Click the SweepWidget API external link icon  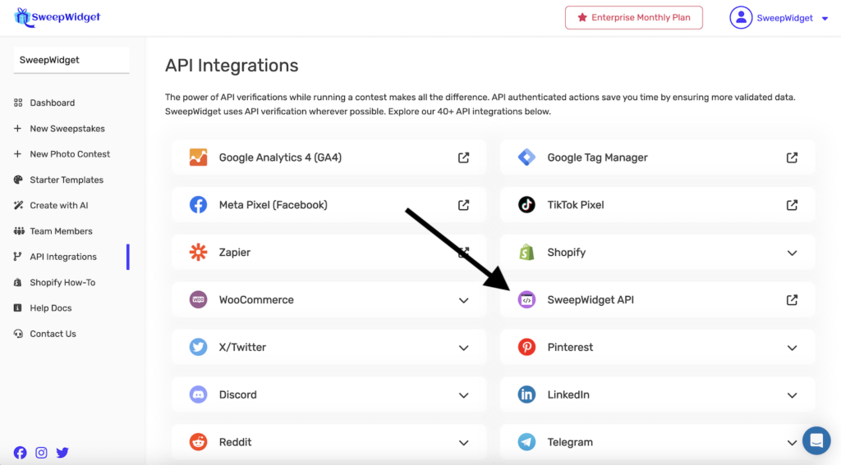pyautogui.click(x=792, y=300)
